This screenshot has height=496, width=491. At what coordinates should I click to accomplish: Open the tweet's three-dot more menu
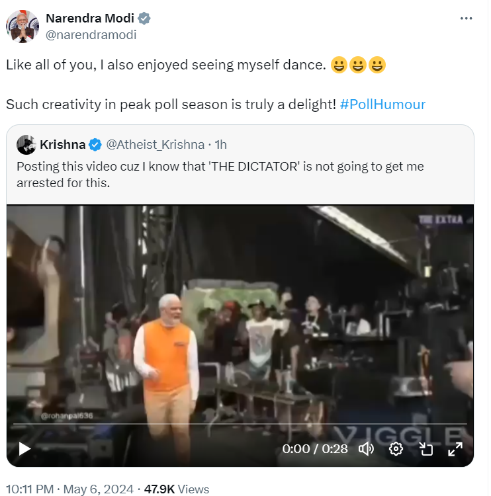(x=467, y=19)
